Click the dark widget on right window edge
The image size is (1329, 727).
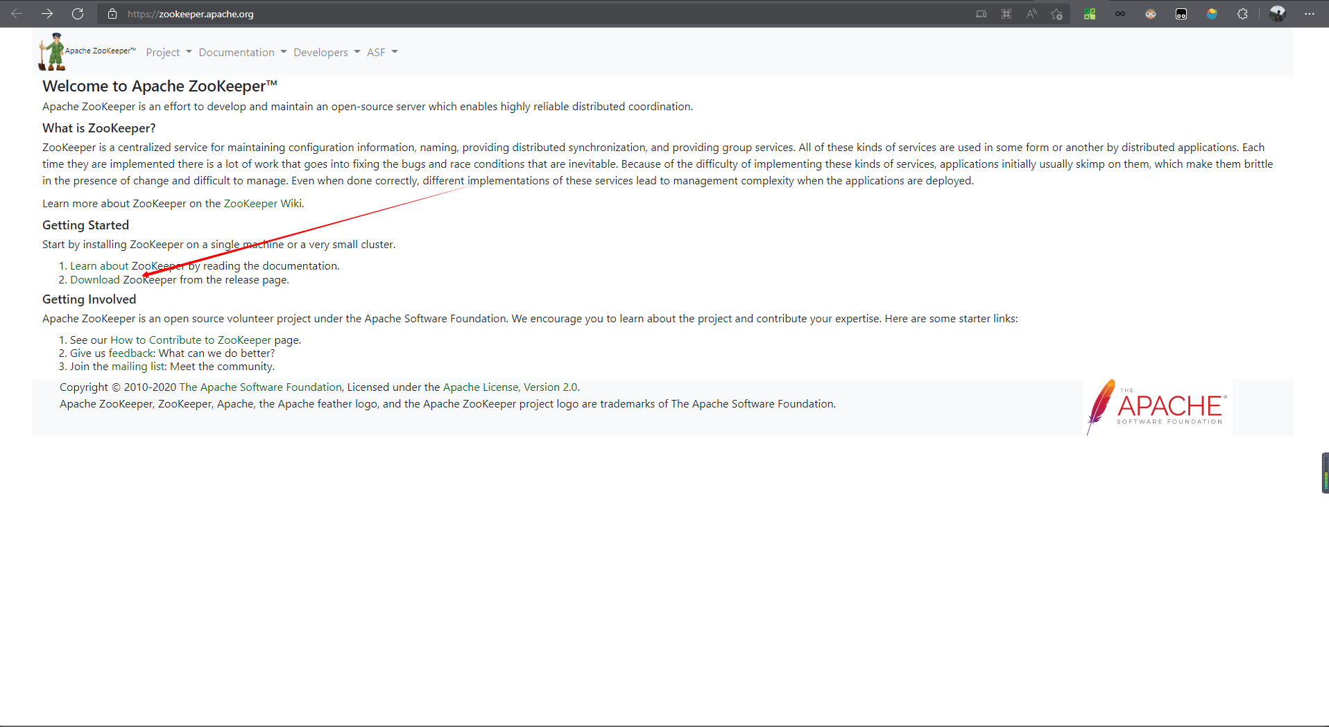pos(1325,473)
